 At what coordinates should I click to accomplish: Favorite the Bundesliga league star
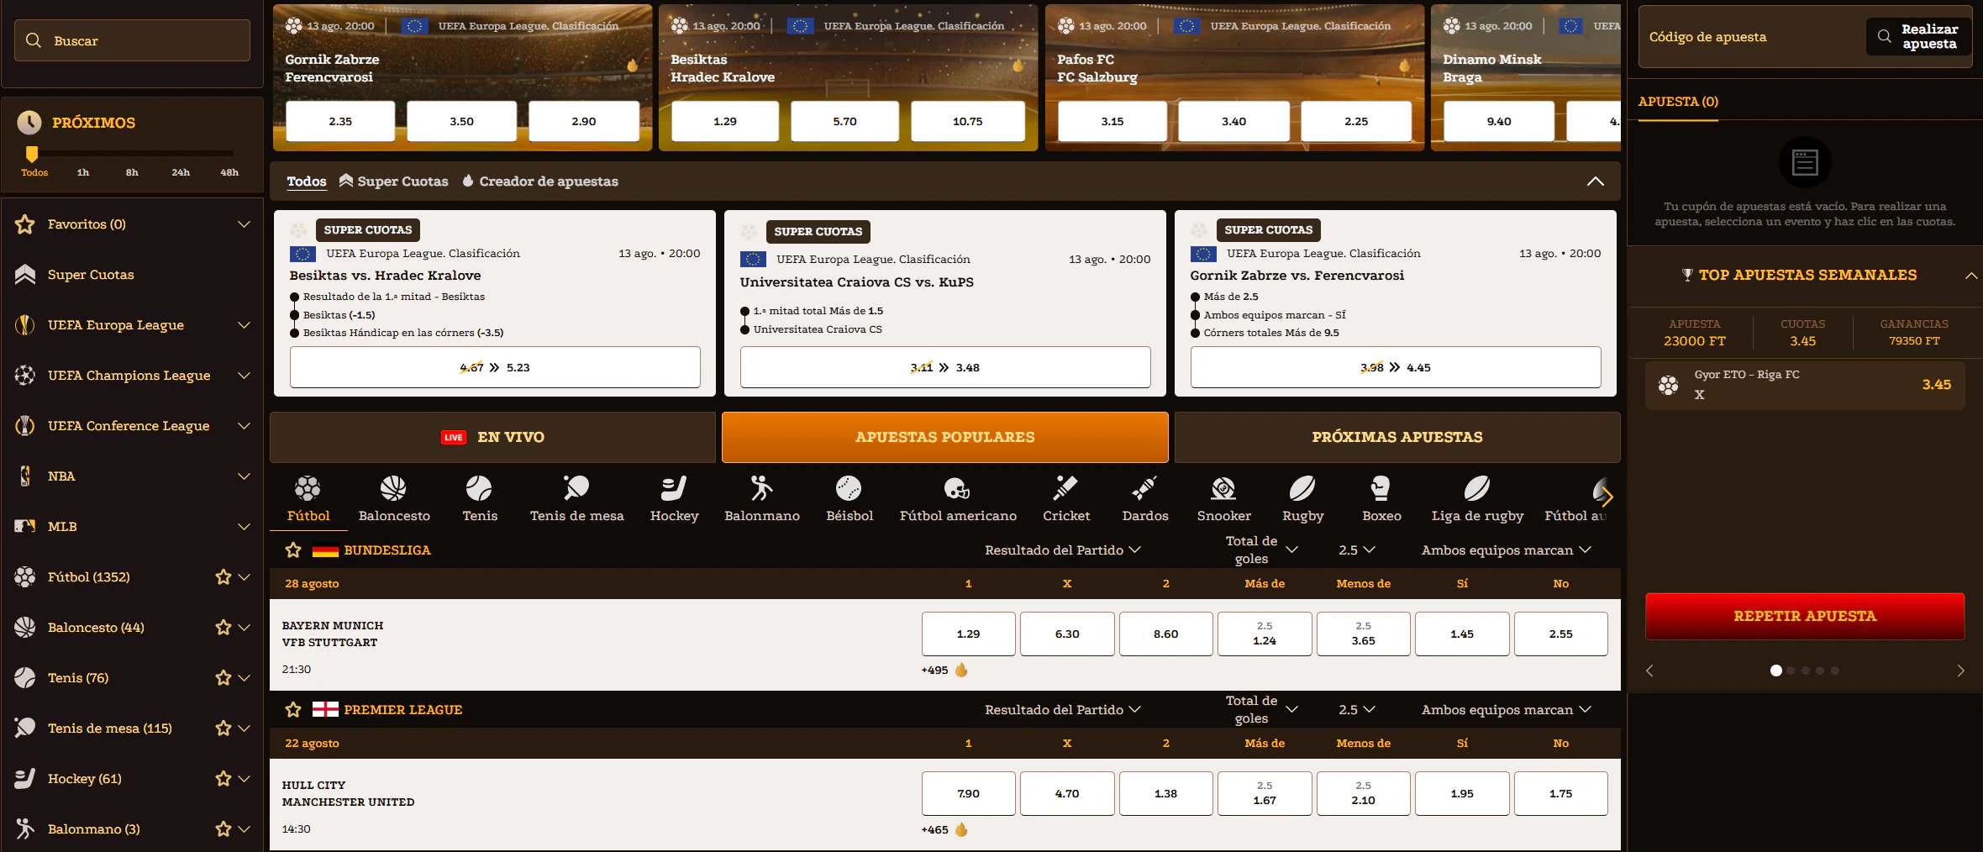tap(293, 550)
